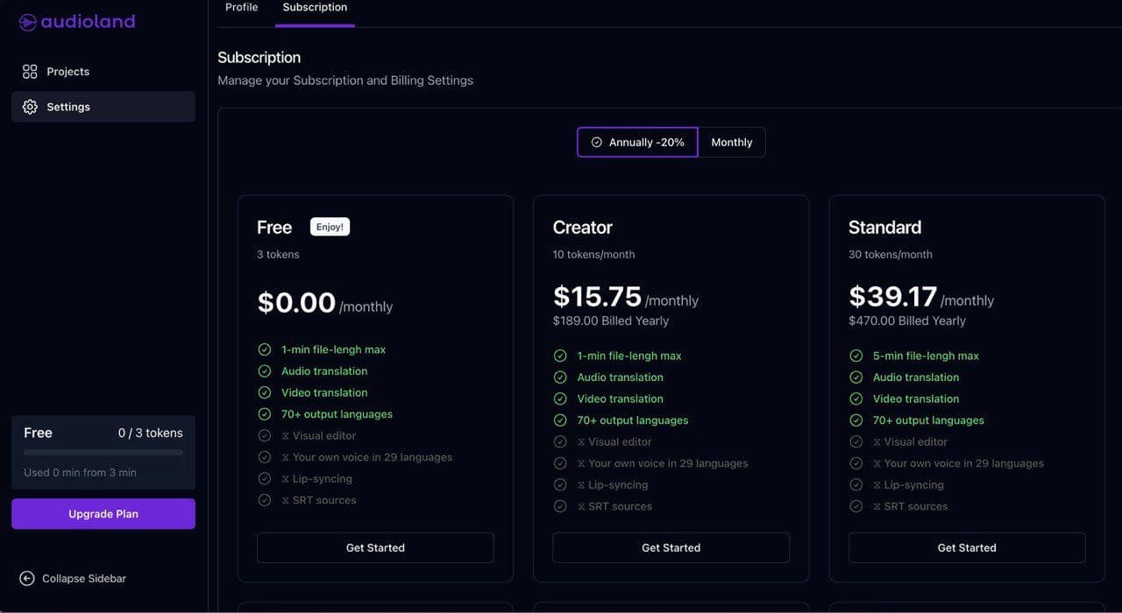Screen dimensions: 1122x613
Task: Click the Creator plan's Lip-syncing check icon
Action: point(560,485)
